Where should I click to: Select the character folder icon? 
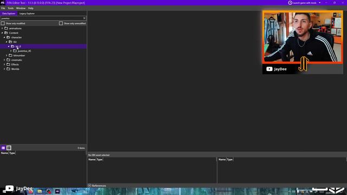pyautogui.click(x=9, y=37)
